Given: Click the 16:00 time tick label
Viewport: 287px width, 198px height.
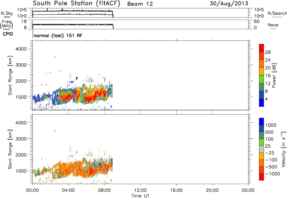Looking at the screenshot, I should pyautogui.click(x=176, y=190).
